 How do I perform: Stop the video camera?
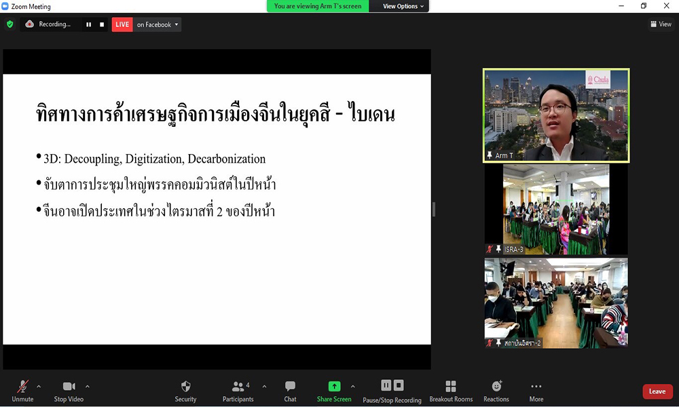tap(69, 390)
